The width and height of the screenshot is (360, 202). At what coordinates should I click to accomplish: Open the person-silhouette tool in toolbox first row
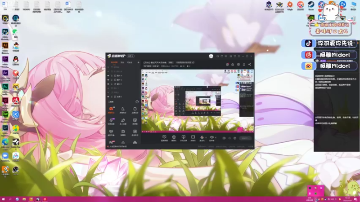(123, 110)
